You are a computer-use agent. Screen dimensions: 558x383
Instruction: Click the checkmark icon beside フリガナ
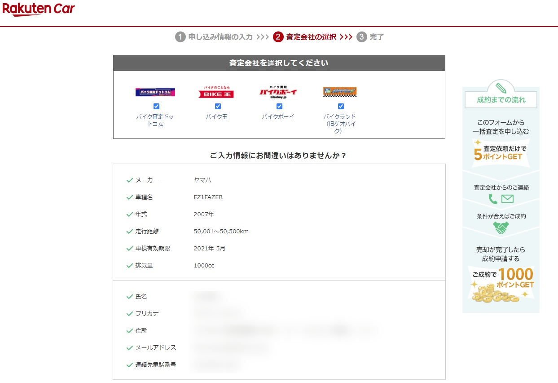tap(130, 314)
